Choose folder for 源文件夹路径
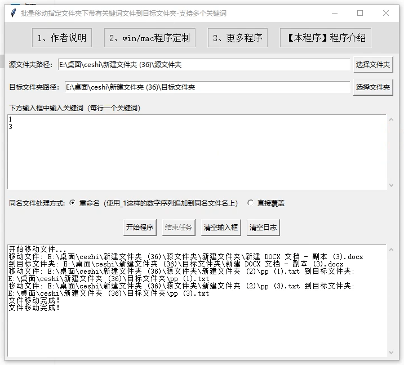Screen dimensions: 404x365 (x=373, y=65)
